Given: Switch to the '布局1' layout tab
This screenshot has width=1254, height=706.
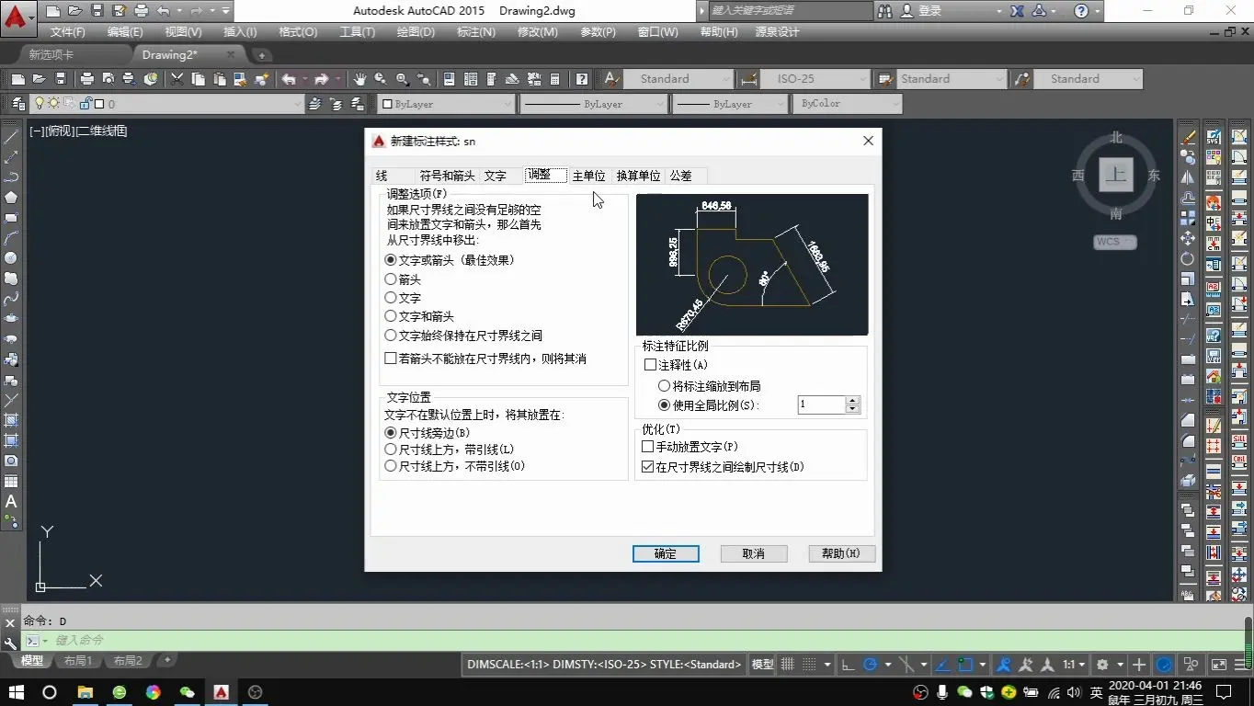Looking at the screenshot, I should coord(77,661).
